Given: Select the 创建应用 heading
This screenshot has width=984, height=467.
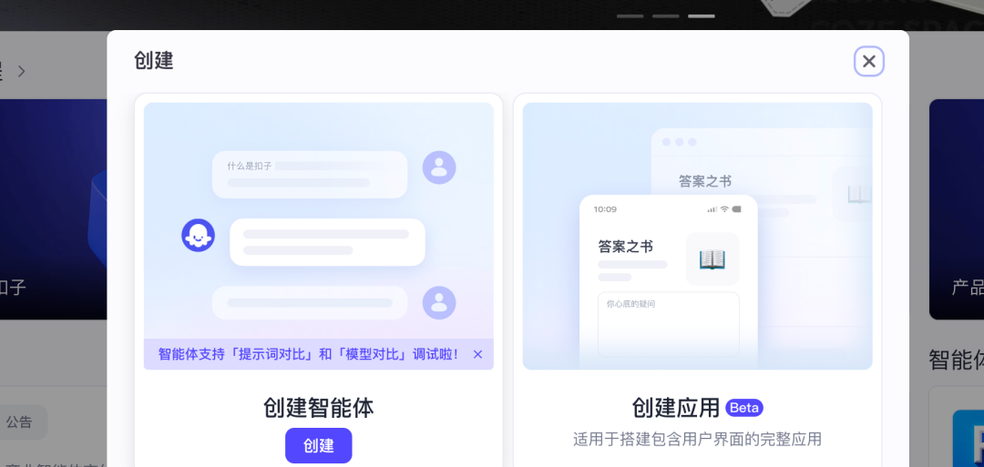Looking at the screenshot, I should pyautogui.click(x=675, y=408).
